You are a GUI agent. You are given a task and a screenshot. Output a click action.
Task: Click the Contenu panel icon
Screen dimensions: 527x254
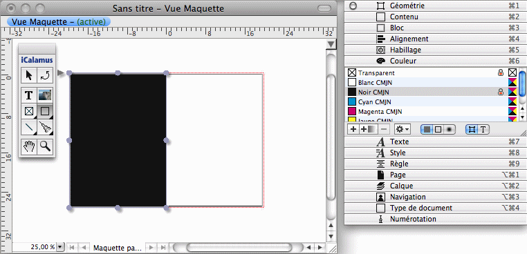(380, 17)
